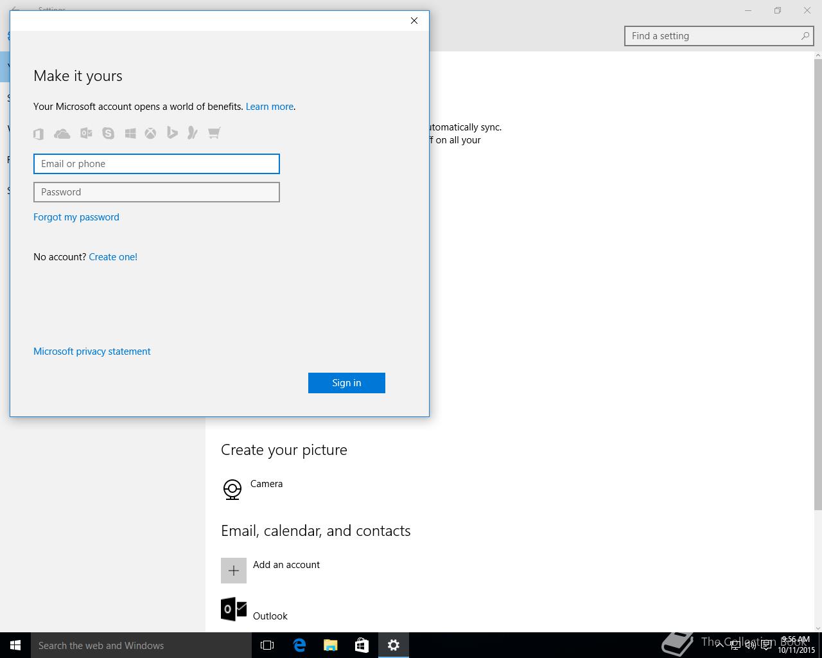Click the Find a setting search box
Image resolution: width=822 pixels, height=658 pixels.
719,36
